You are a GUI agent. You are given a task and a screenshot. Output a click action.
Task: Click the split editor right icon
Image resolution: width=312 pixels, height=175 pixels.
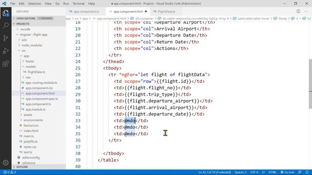(x=298, y=11)
